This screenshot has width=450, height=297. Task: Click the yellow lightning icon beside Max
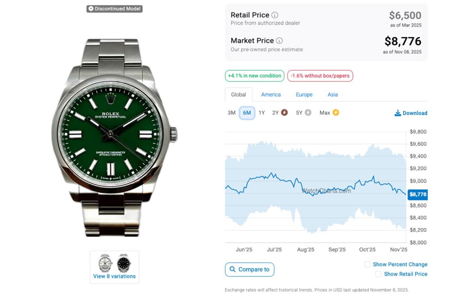click(336, 113)
